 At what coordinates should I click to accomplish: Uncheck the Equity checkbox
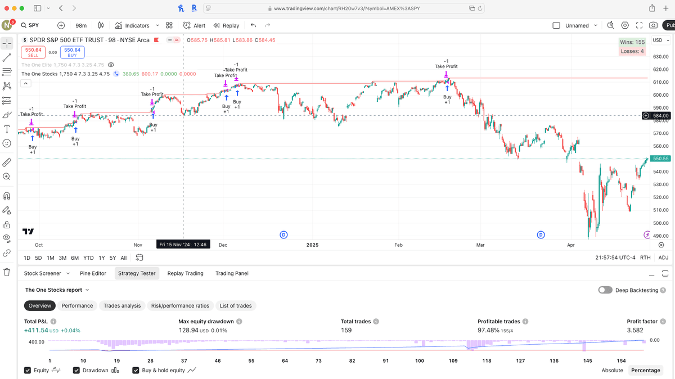28,371
